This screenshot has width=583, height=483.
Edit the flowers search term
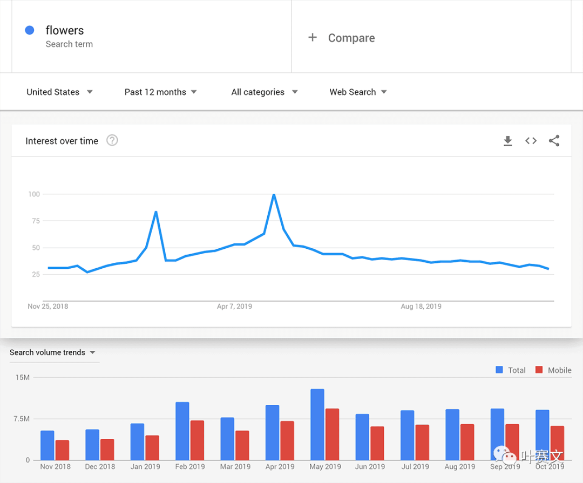tap(65, 30)
